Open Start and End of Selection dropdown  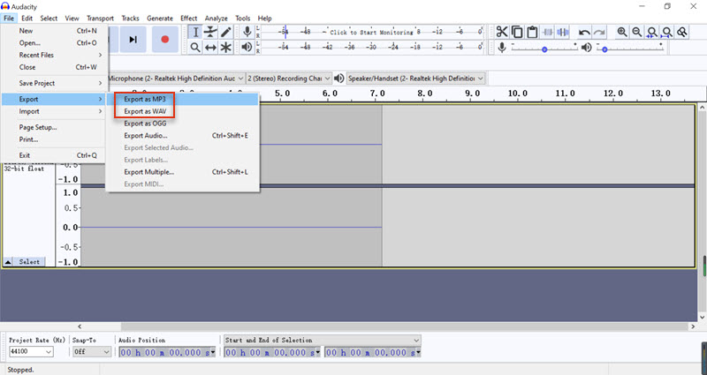(x=323, y=340)
